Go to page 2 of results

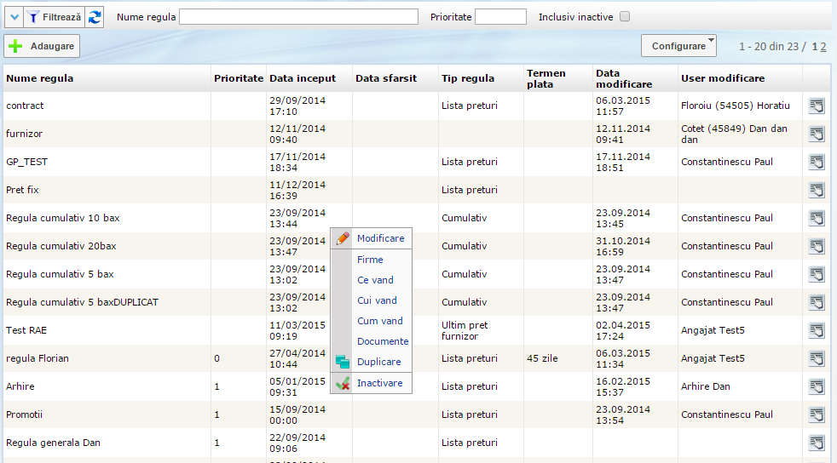click(823, 47)
